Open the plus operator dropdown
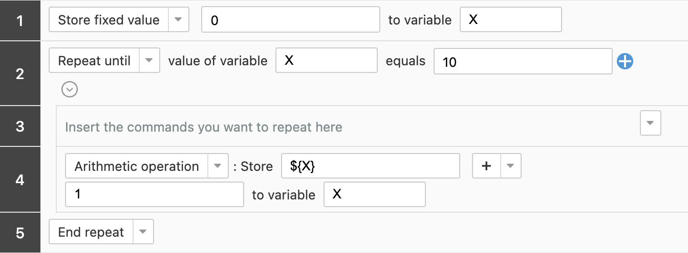The image size is (688, 253). 510,166
